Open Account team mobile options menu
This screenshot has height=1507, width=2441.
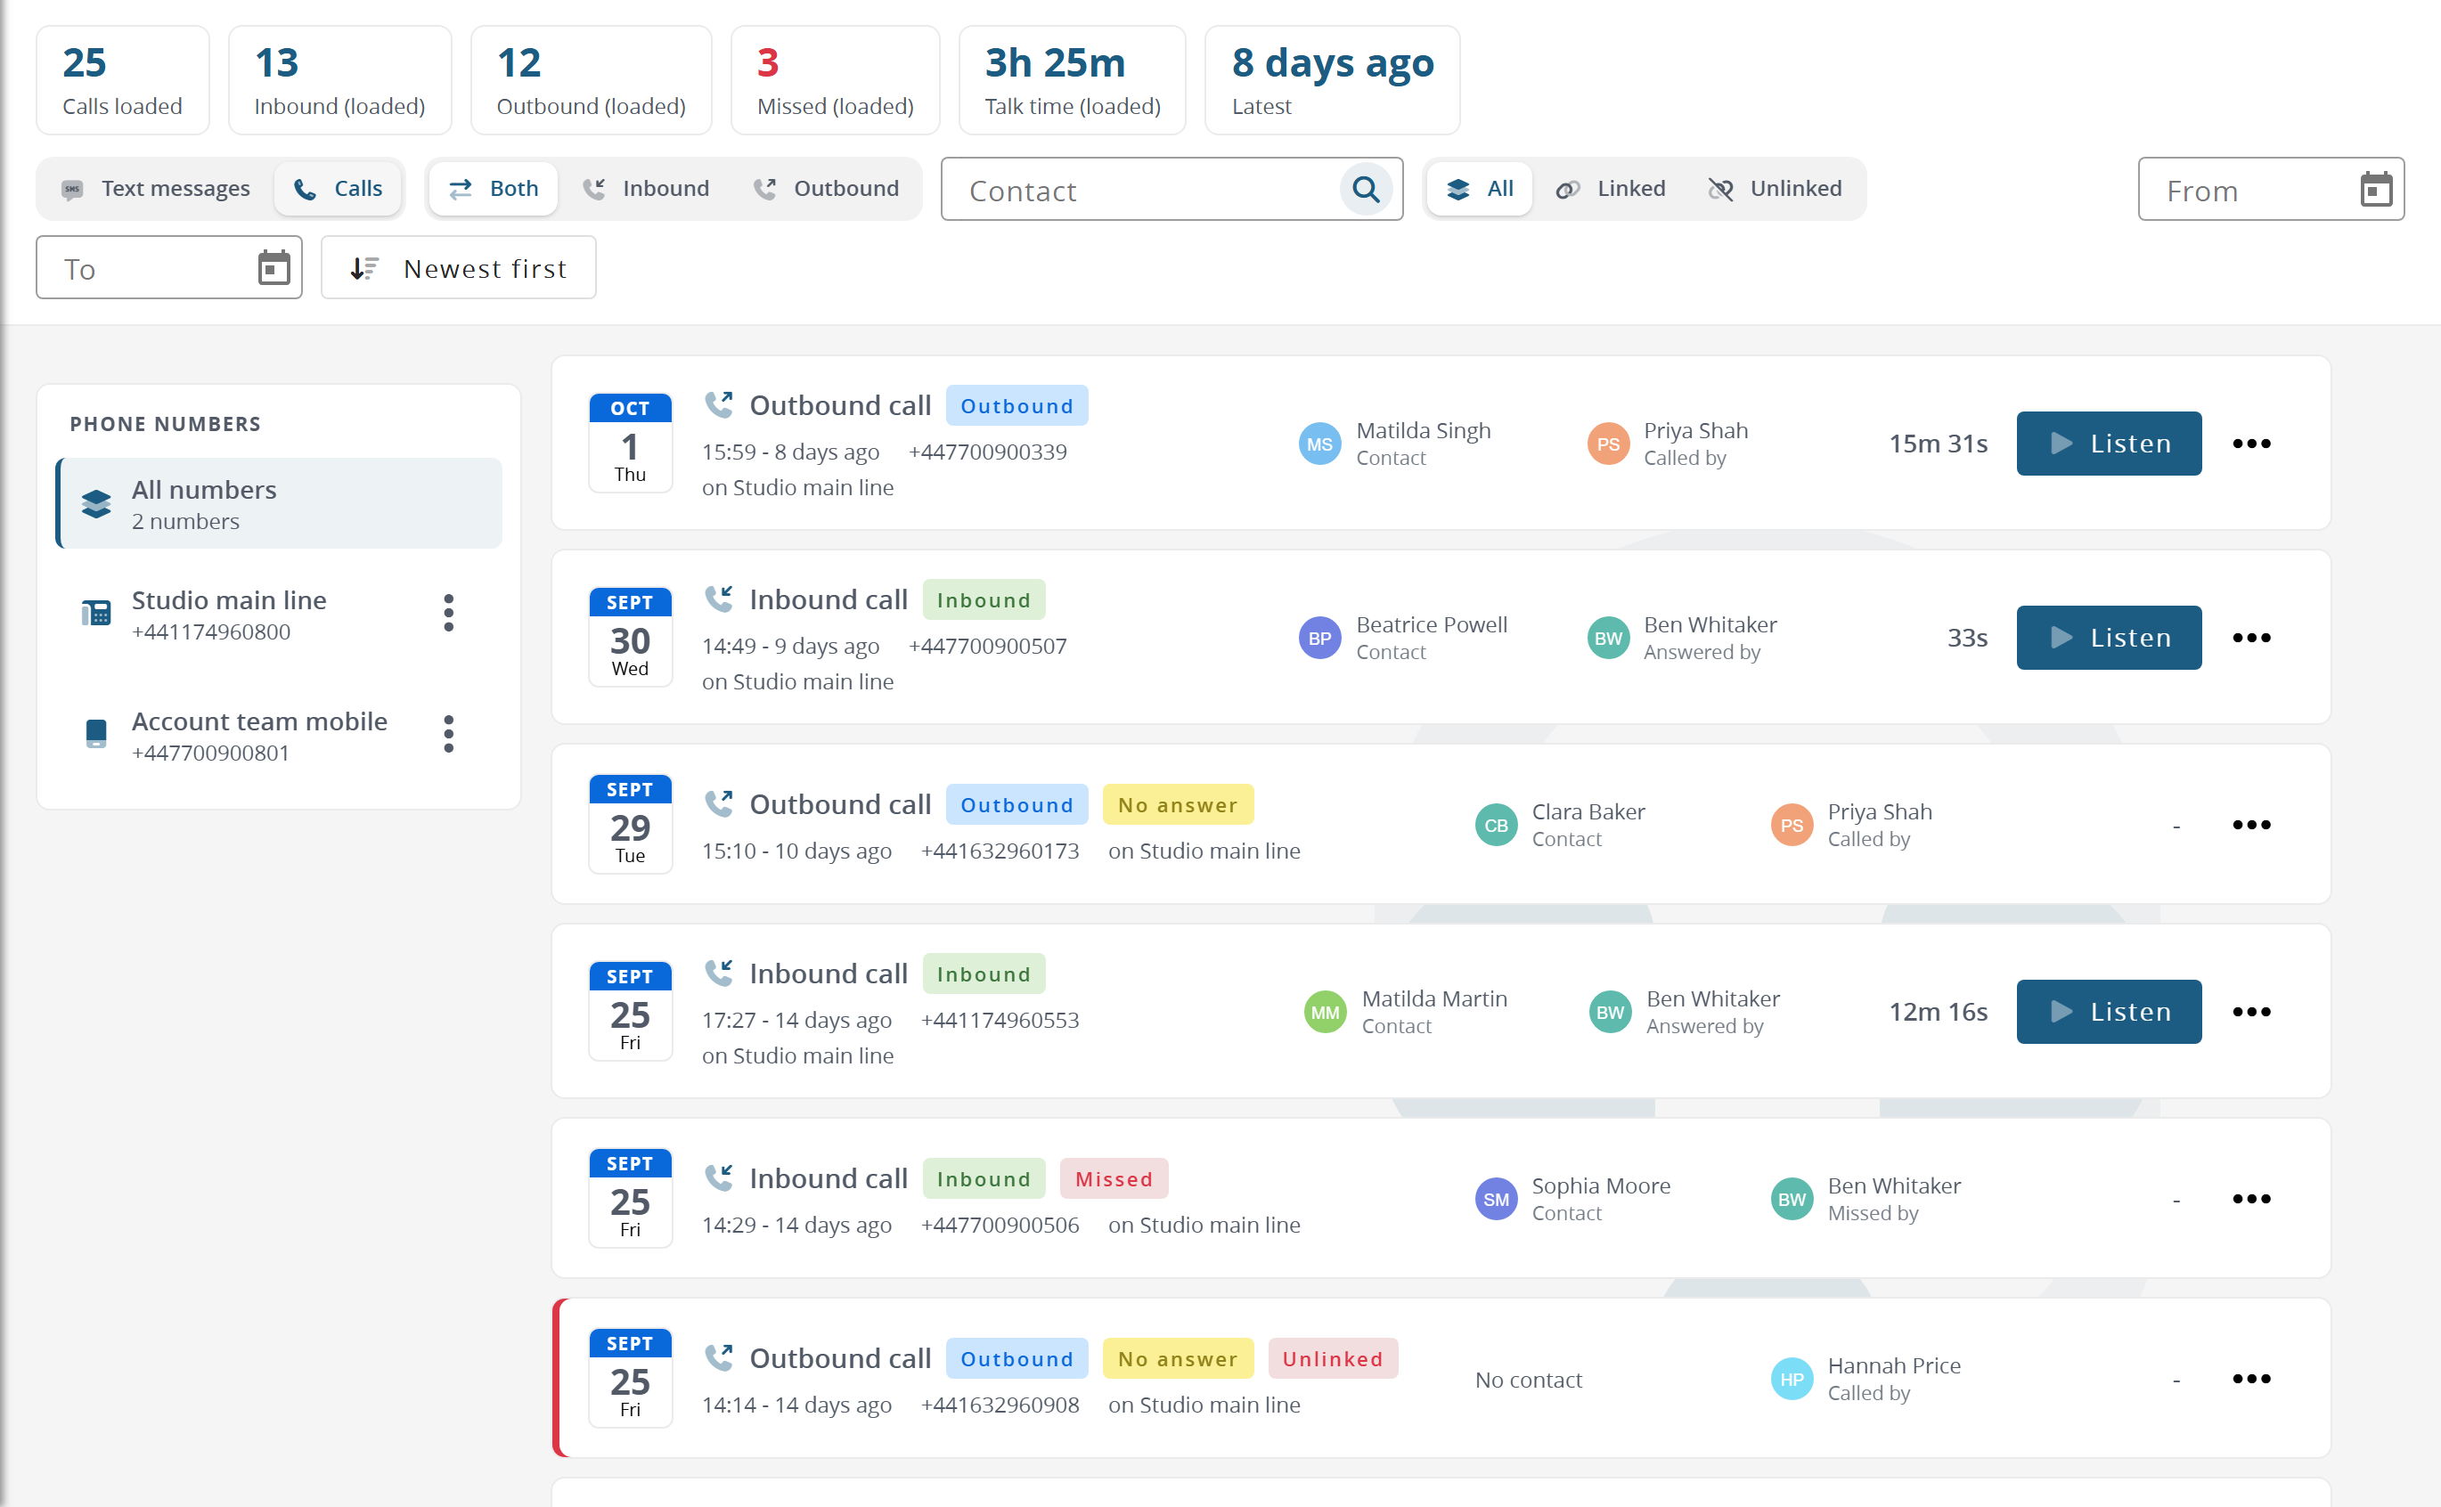click(x=448, y=734)
